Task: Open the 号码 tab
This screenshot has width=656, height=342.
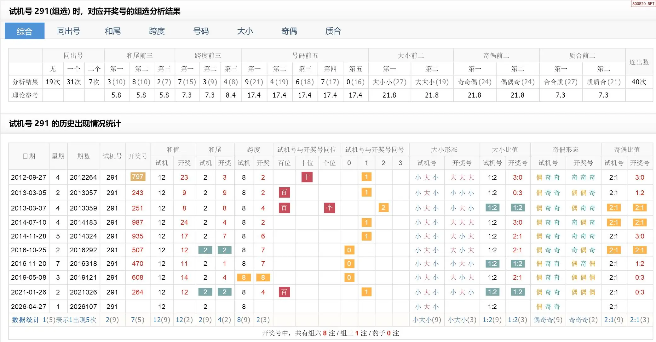Action: 201,31
